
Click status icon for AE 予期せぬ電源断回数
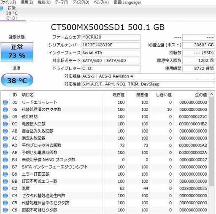tap(5, 152)
